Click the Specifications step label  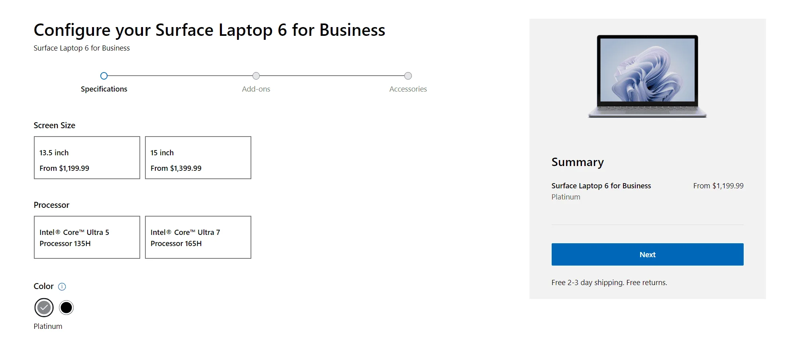click(x=104, y=89)
